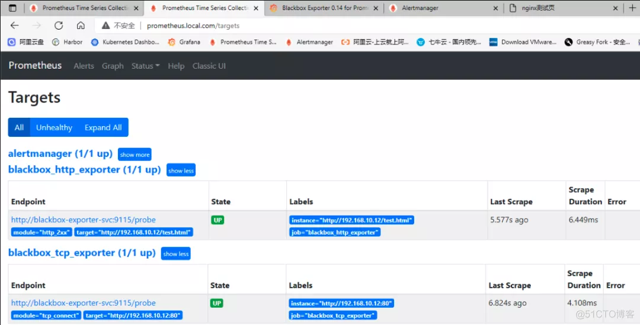
Task: Close the Alertmanager browser tab
Action: coord(495,8)
